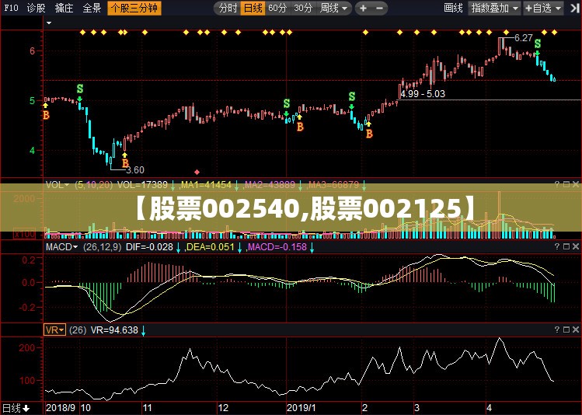This screenshot has height=415, width=582.
Task: Open the F10 company info
Action: [x=11, y=8]
